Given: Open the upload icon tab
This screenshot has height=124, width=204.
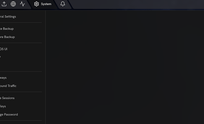Looking at the screenshot, I should 4,4.
